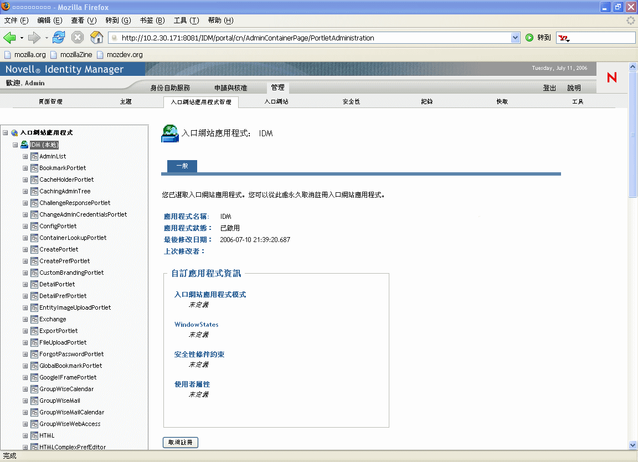
Task: Select EntityImageUploadPortlet in the tree
Action: click(x=75, y=308)
